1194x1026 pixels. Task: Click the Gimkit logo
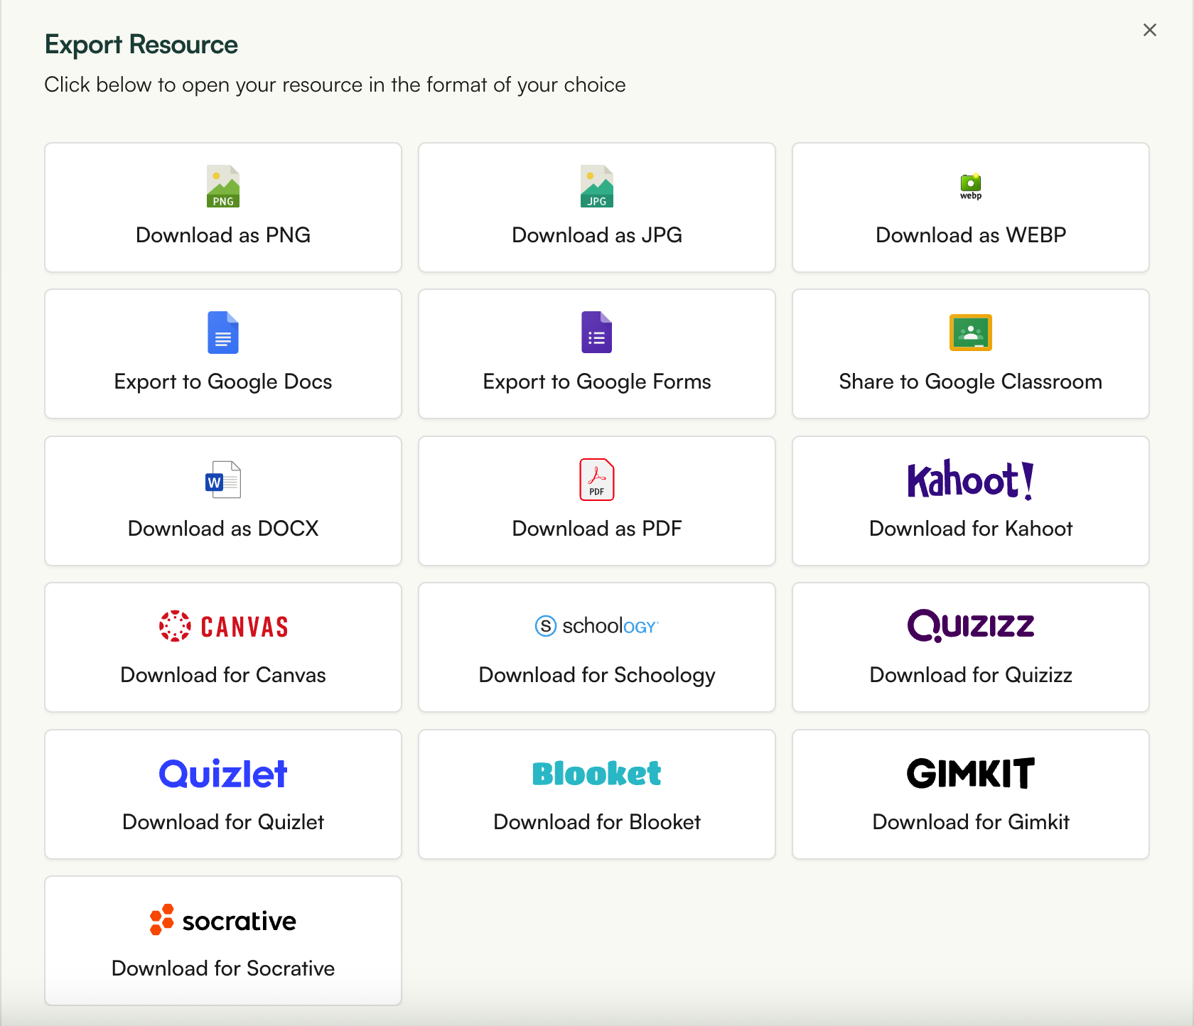pos(971,774)
